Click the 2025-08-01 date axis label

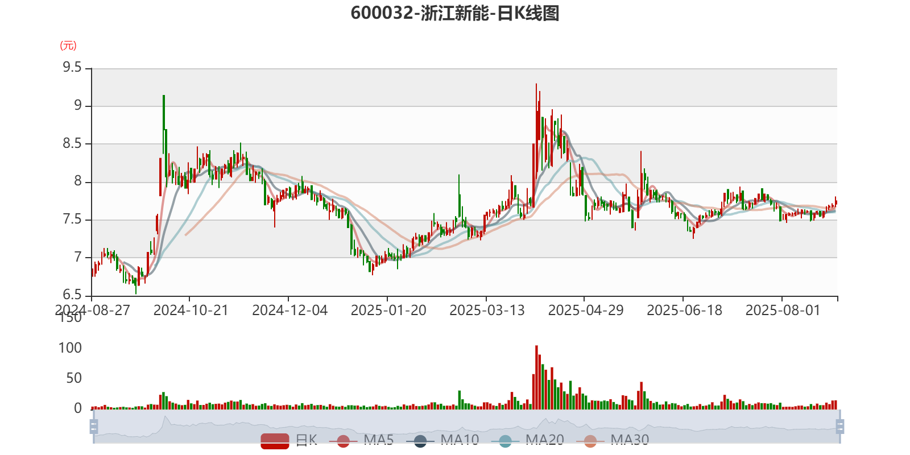[783, 311]
